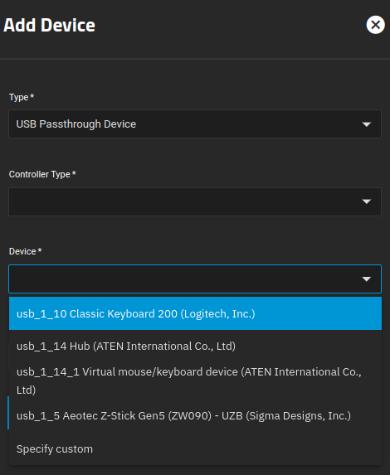Click the Device dropdown arrow
This screenshot has width=390, height=475.
(x=367, y=279)
